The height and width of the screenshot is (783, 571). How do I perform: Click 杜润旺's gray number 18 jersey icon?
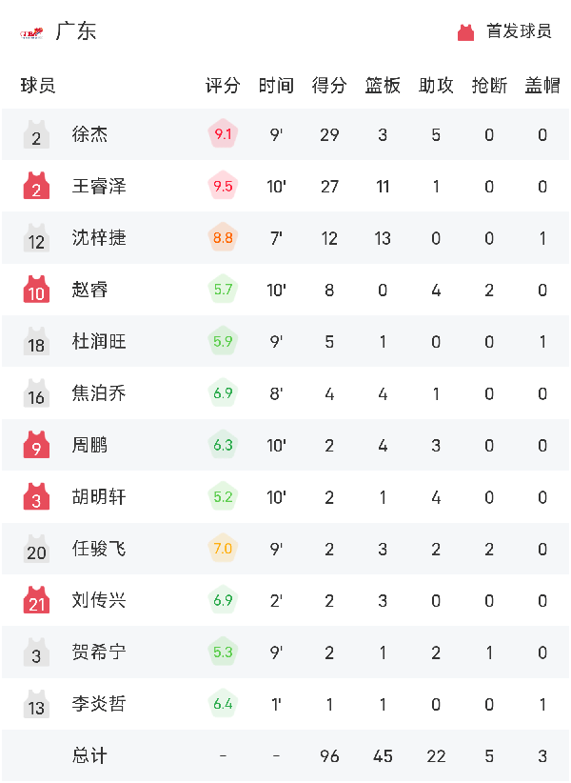[x=36, y=341]
